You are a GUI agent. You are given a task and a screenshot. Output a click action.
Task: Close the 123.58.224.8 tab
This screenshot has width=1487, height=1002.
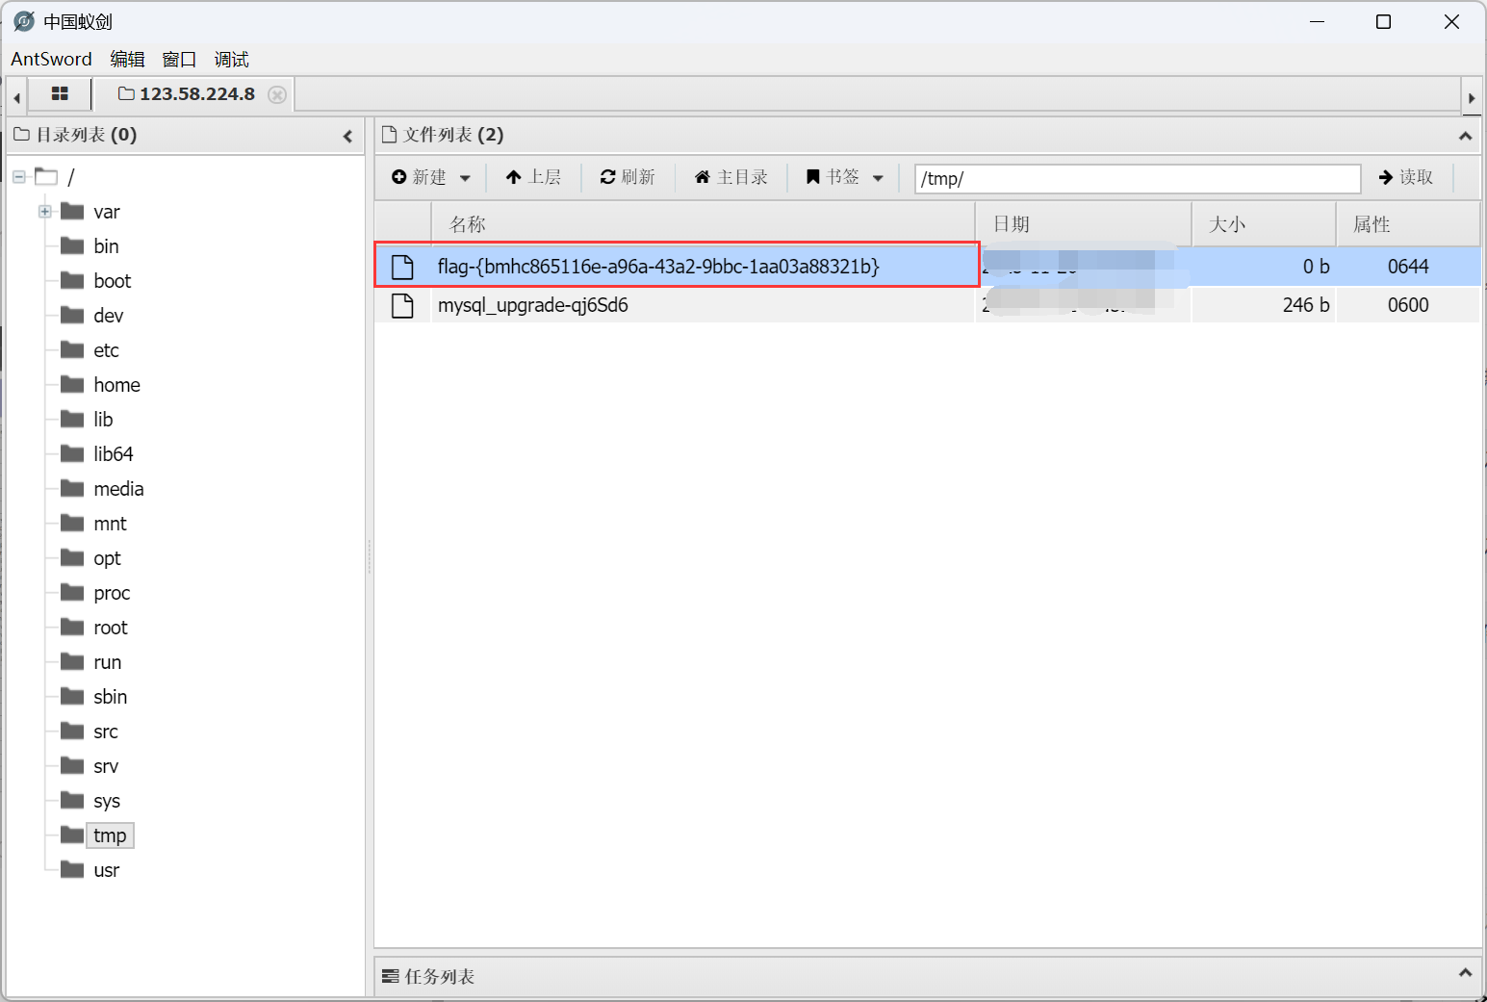[x=277, y=94]
